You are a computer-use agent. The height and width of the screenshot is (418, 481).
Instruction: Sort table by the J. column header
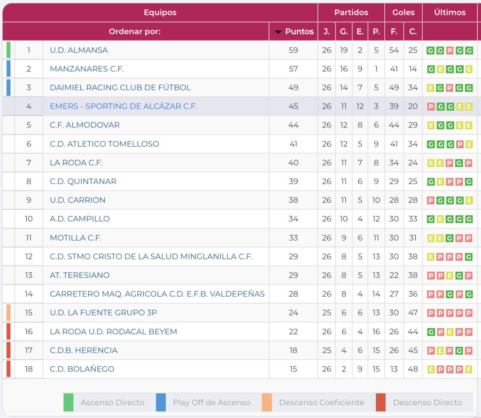point(326,32)
